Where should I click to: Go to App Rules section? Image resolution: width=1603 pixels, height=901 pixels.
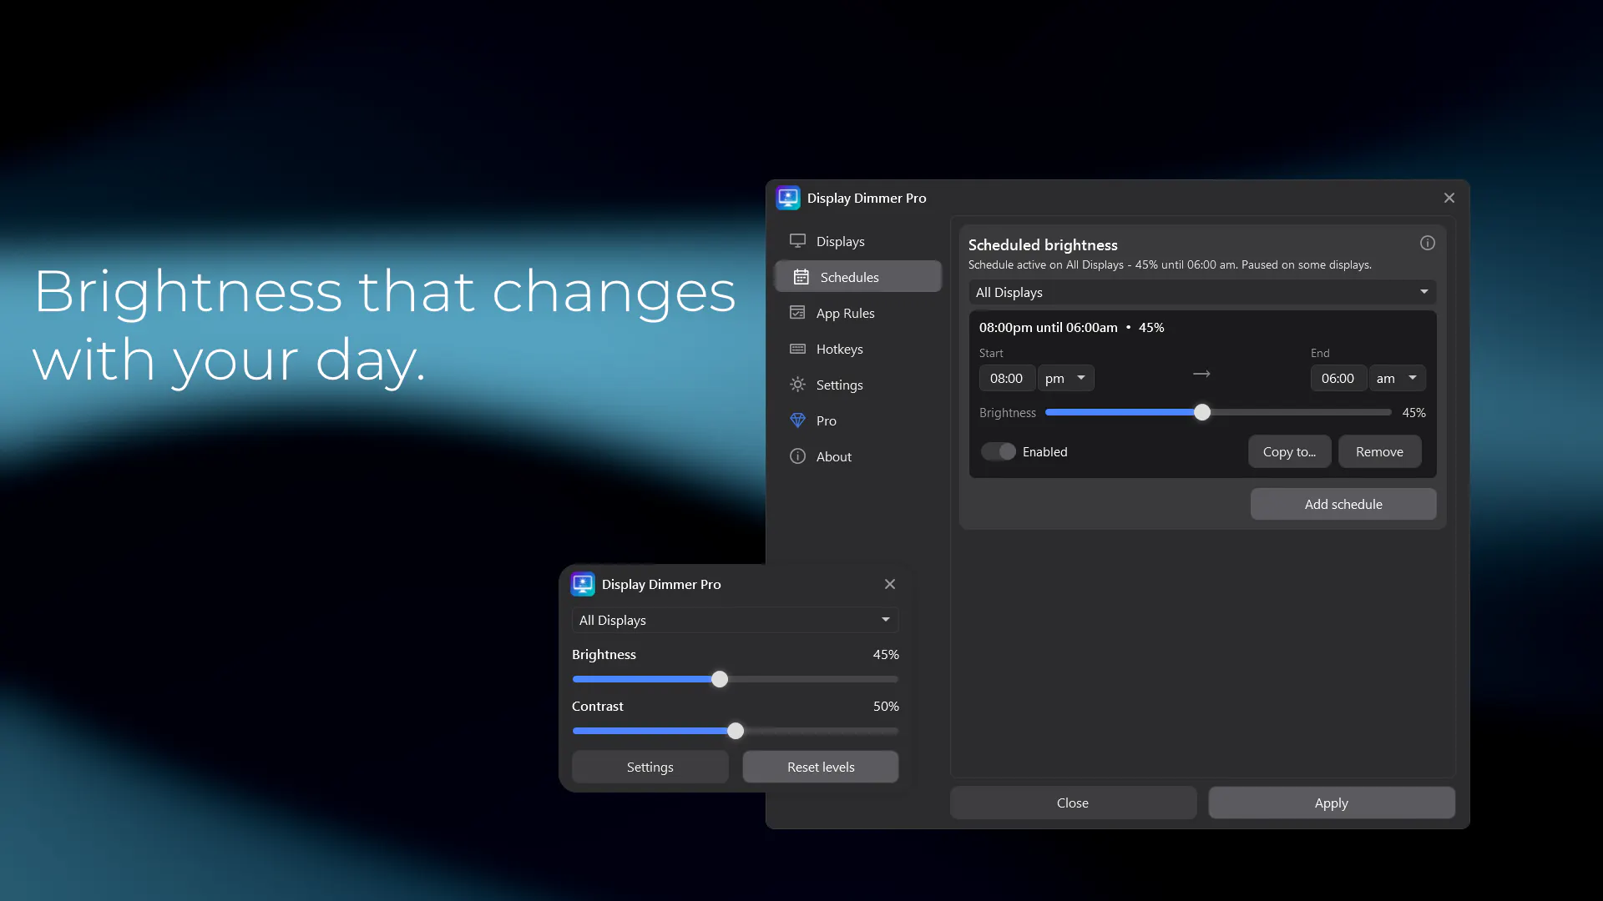click(x=858, y=313)
